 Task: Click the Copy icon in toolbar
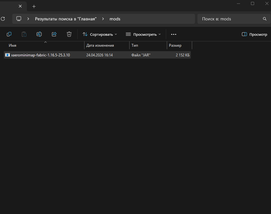[9, 34]
